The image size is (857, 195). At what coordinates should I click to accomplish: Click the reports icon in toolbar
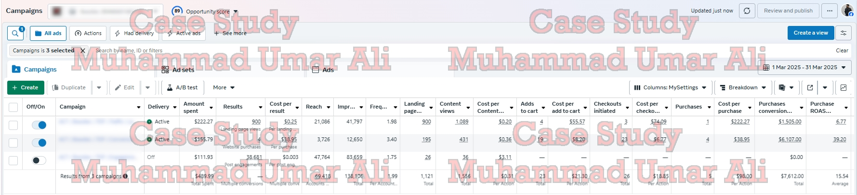[x=782, y=87]
